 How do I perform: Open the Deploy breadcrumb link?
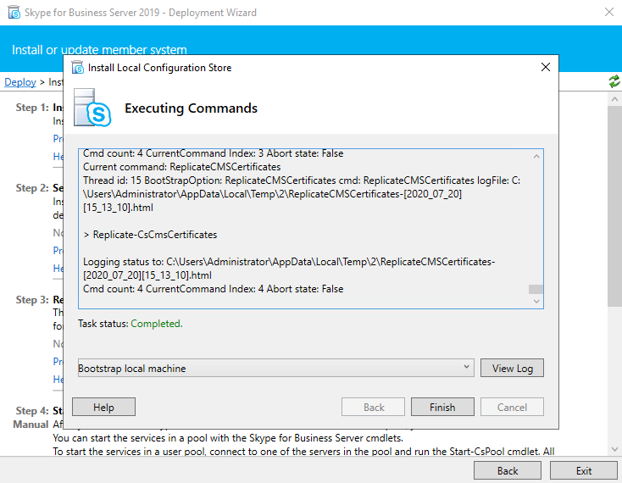[20, 82]
